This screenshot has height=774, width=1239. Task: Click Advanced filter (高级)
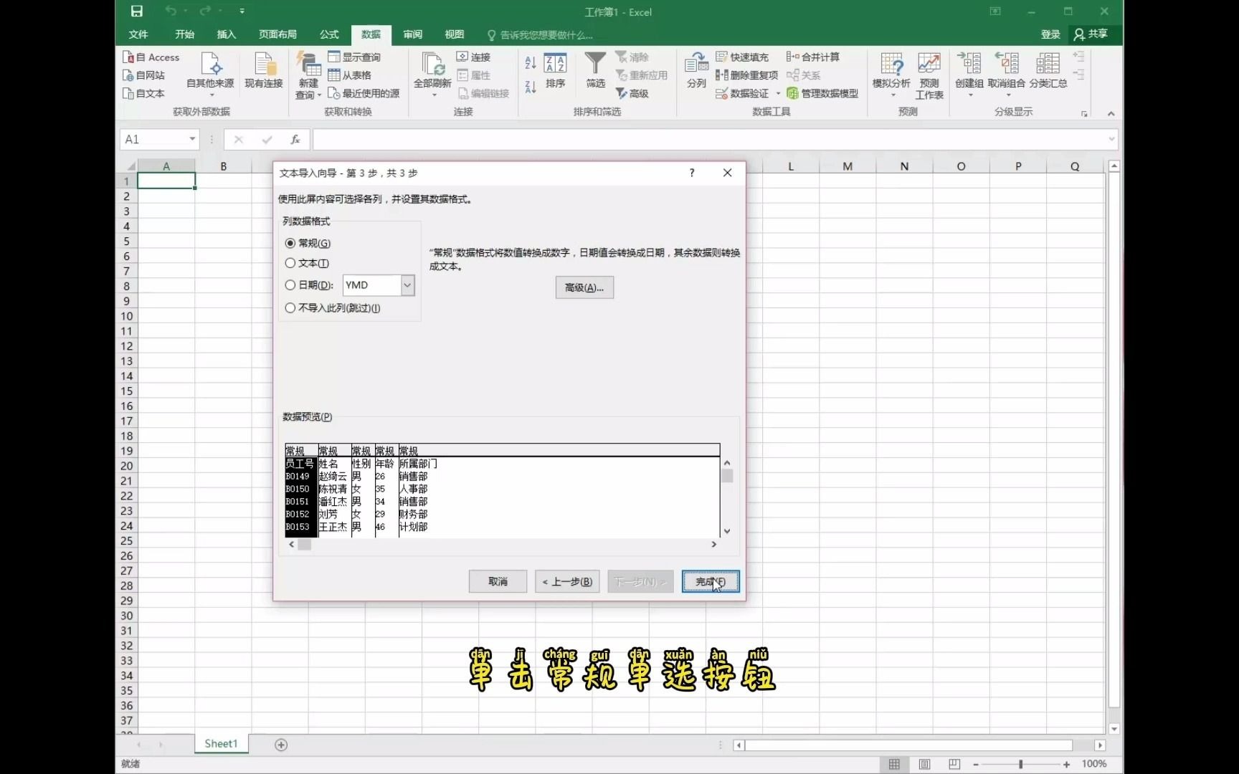click(x=632, y=93)
